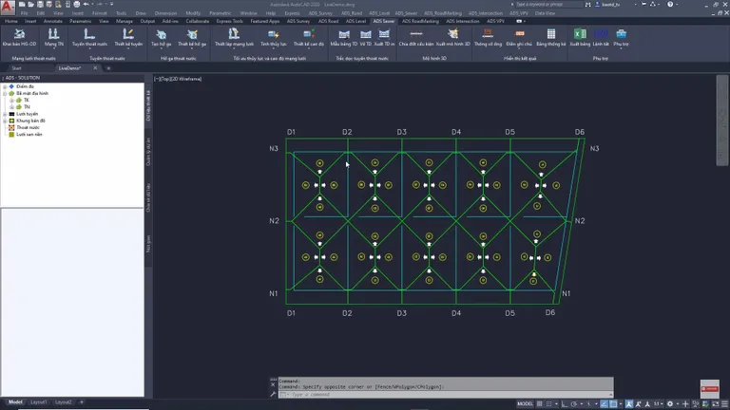Click the drawing area vertical scrollbar

(x=721, y=120)
